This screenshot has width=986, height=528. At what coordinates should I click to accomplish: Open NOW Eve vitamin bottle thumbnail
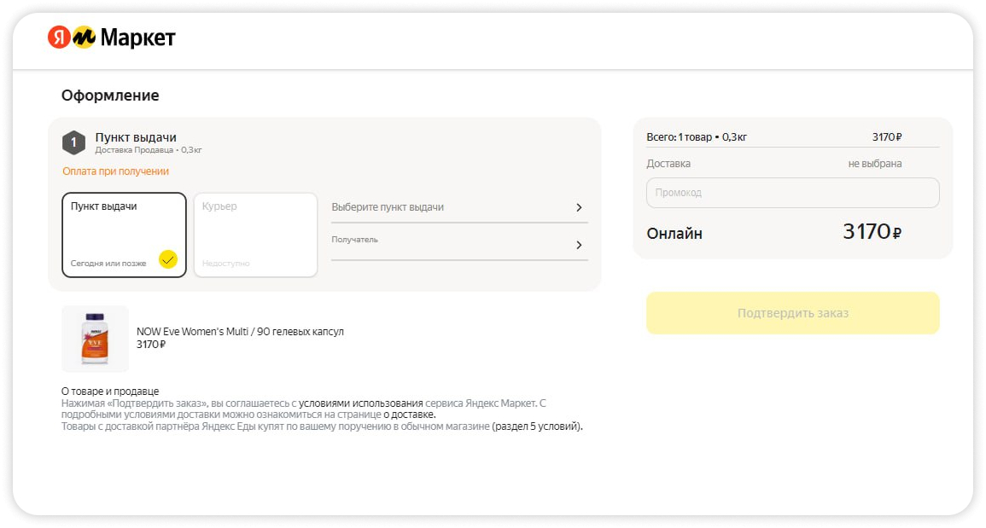coord(95,339)
